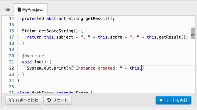197x110 pixels.
Task: Click the copy icon on お手本と比較 button
Action: 12,100
